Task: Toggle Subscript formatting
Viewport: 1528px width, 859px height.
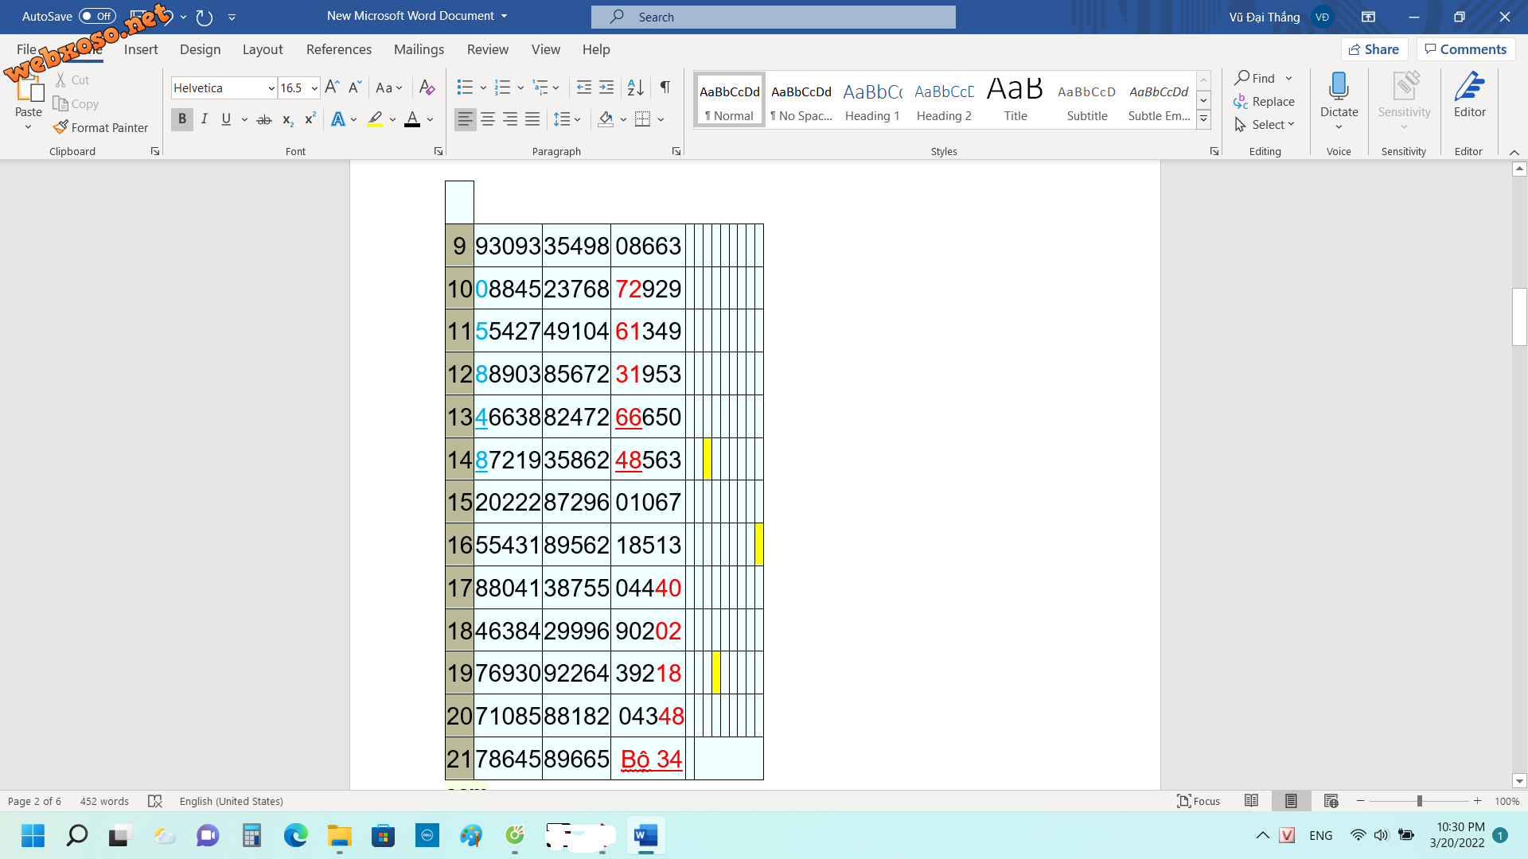Action: pyautogui.click(x=287, y=119)
